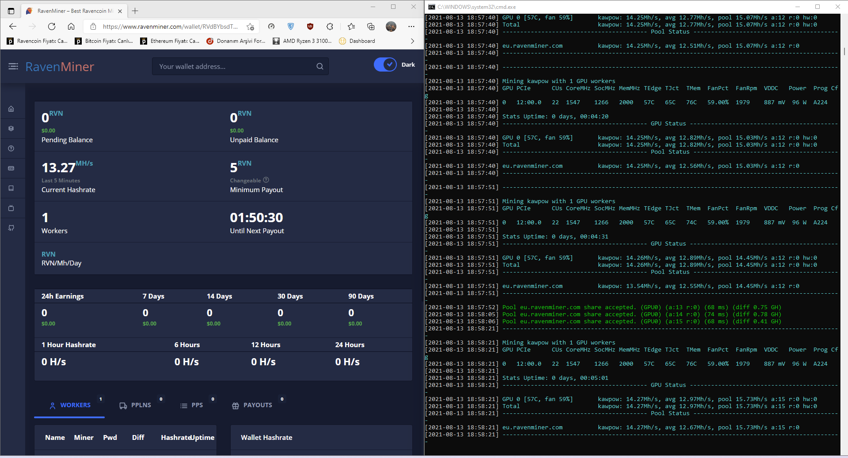Open the Dashboard bookmark
Image resolution: width=848 pixels, height=458 pixels.
[x=357, y=41]
